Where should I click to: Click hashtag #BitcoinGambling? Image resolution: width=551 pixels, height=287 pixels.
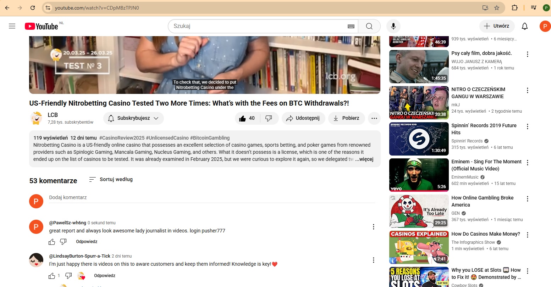(x=210, y=138)
